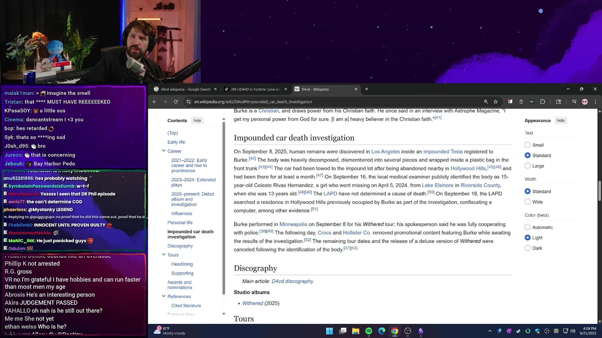Open Spotify from the taskbar

369,331
